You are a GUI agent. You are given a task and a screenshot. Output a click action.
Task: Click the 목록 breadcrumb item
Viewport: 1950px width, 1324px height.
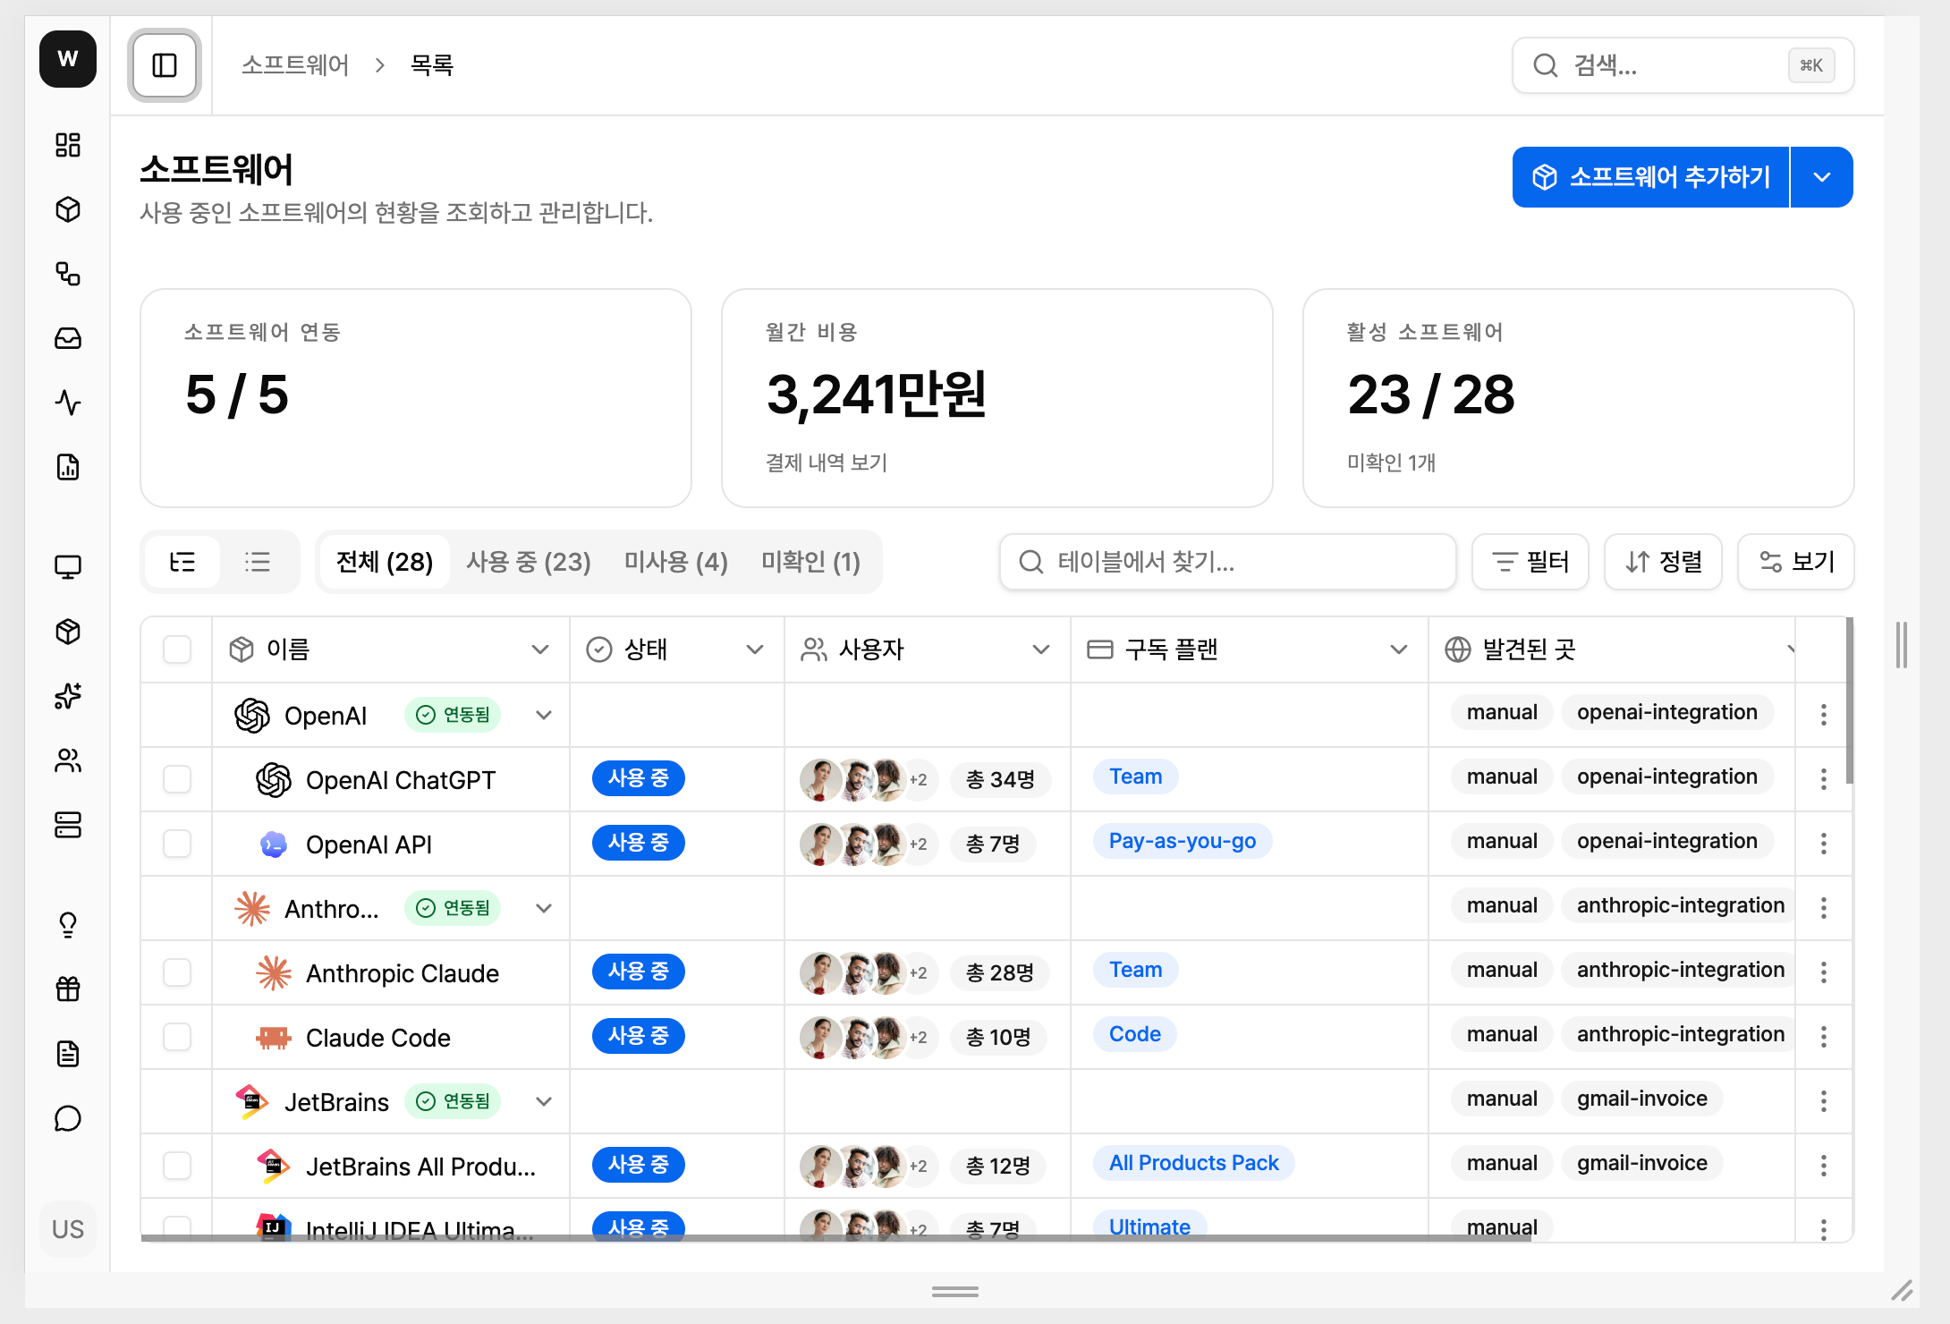432,65
